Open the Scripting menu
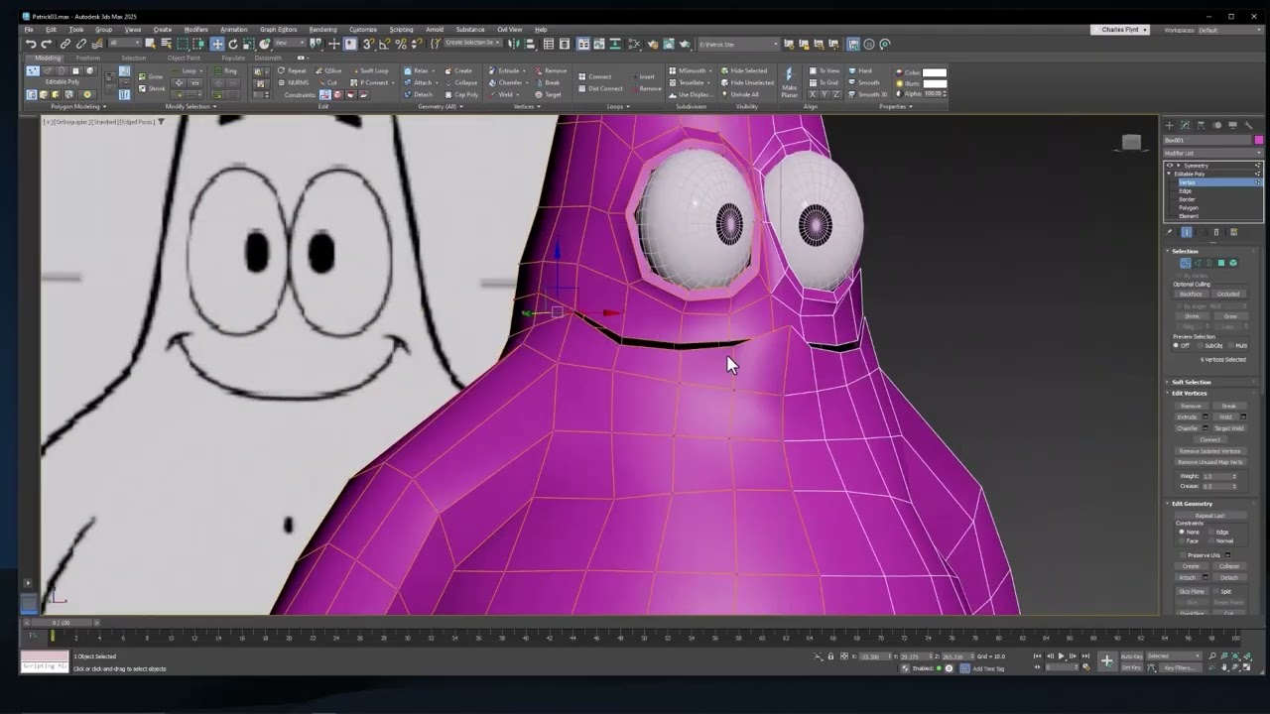The height and width of the screenshot is (714, 1270). (401, 30)
